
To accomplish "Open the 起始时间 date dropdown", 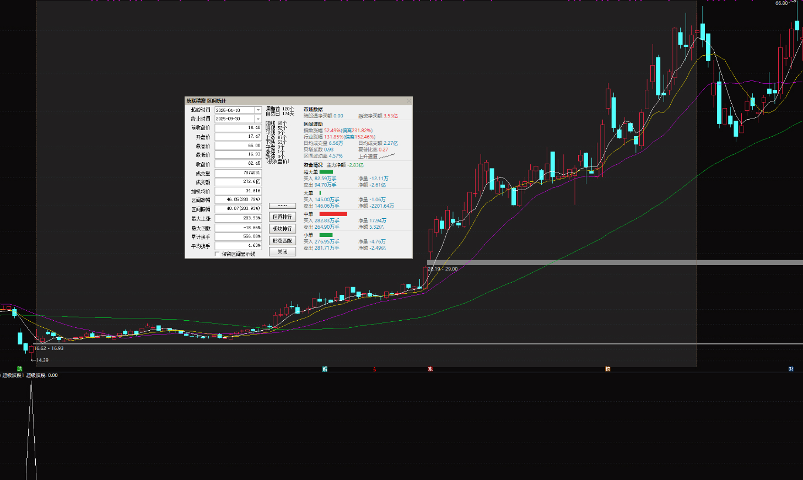I will tap(258, 110).
